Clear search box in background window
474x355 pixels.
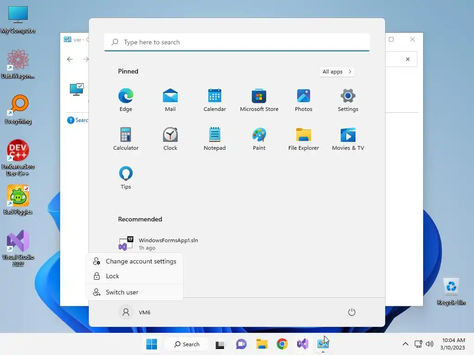408,59
